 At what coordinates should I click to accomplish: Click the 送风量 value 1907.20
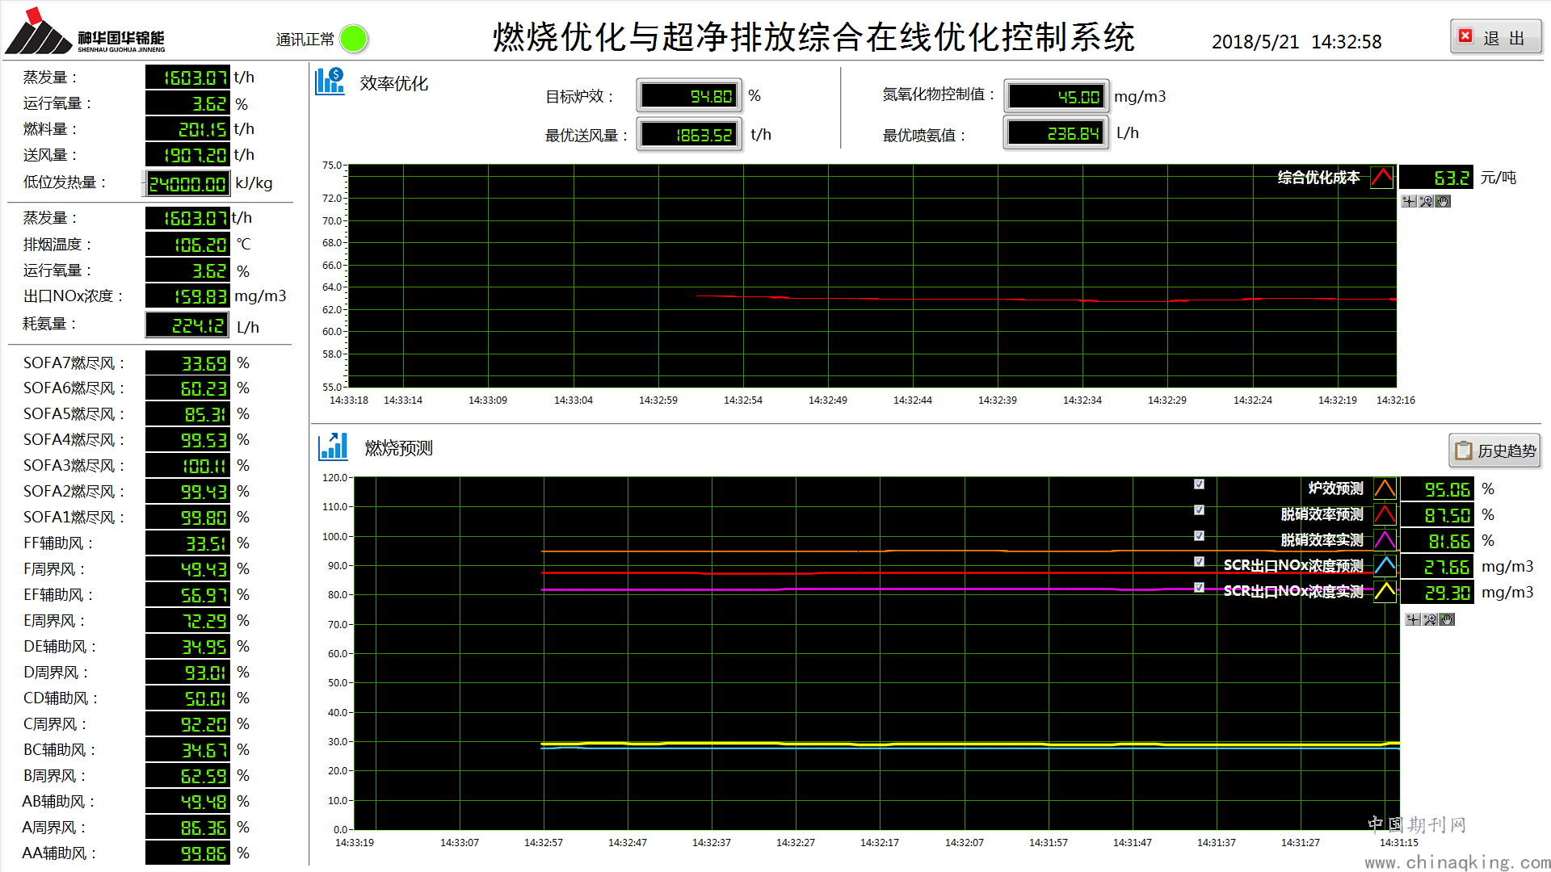click(187, 155)
